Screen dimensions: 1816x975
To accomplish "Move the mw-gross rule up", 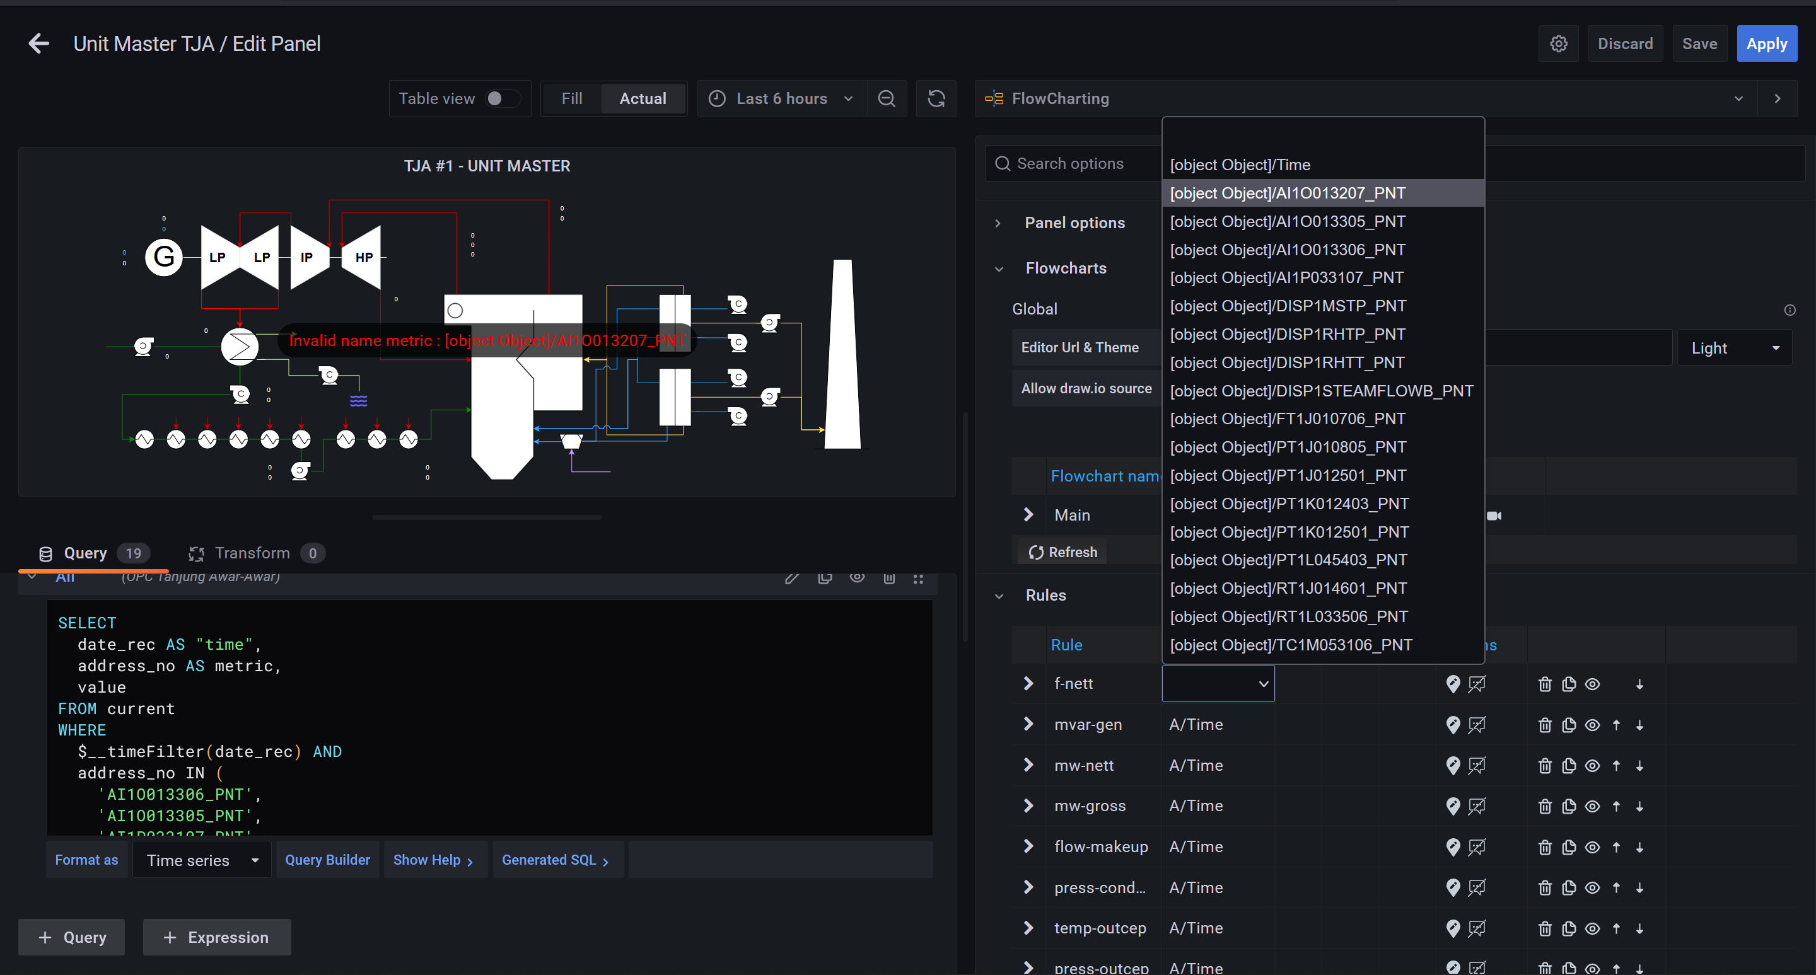I will [1615, 806].
